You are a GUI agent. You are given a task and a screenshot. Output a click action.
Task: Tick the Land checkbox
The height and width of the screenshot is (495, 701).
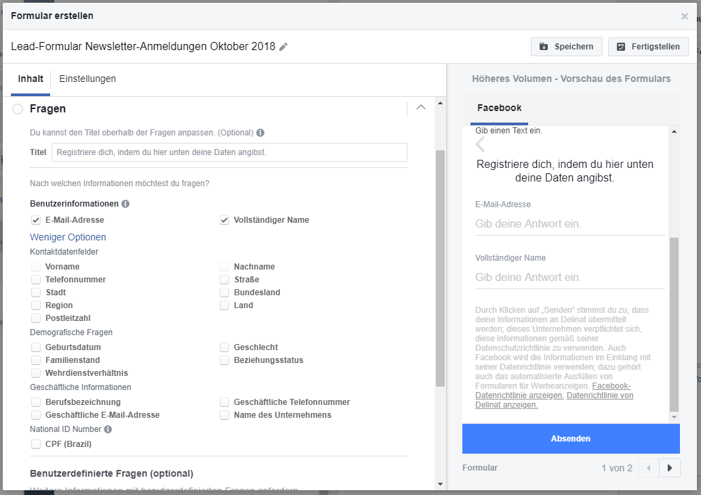pyautogui.click(x=224, y=305)
